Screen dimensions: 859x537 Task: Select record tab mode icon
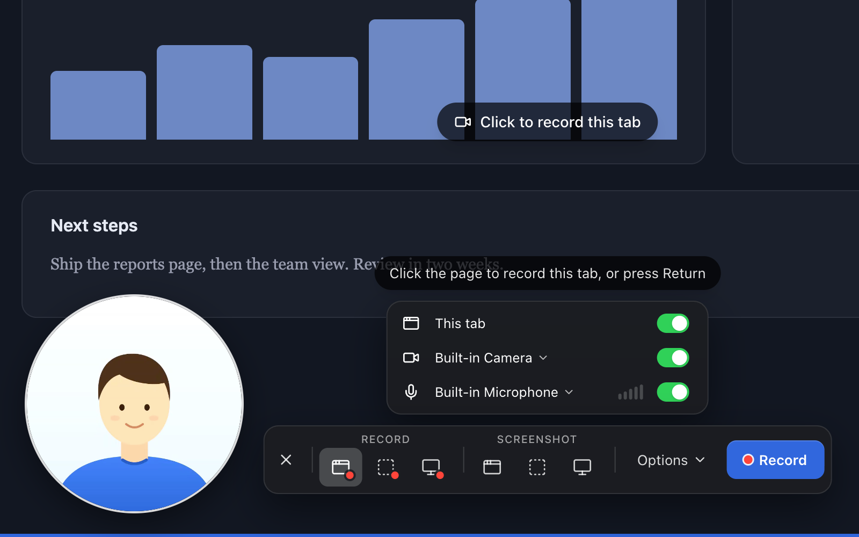[x=341, y=467]
